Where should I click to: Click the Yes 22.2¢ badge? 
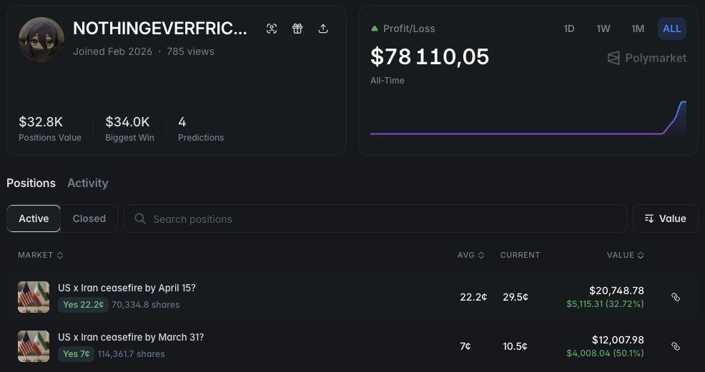83,305
